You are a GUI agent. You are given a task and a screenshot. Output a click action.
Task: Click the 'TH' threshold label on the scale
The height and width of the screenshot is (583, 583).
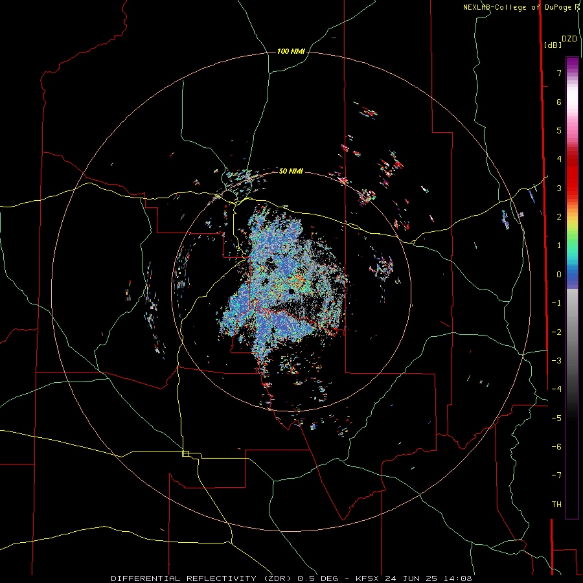(556, 505)
